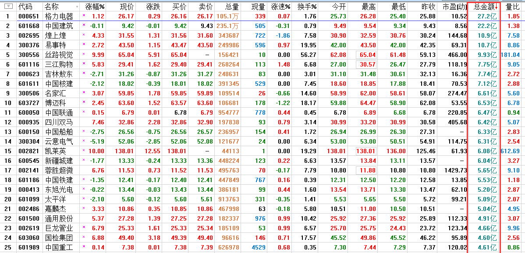The image size is (525, 253).
Task: Sort by the 市盈(动) column header
Action: (454, 6)
